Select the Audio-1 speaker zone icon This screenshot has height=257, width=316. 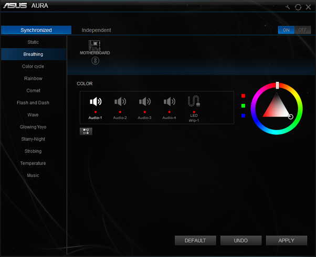pyautogui.click(x=96, y=102)
